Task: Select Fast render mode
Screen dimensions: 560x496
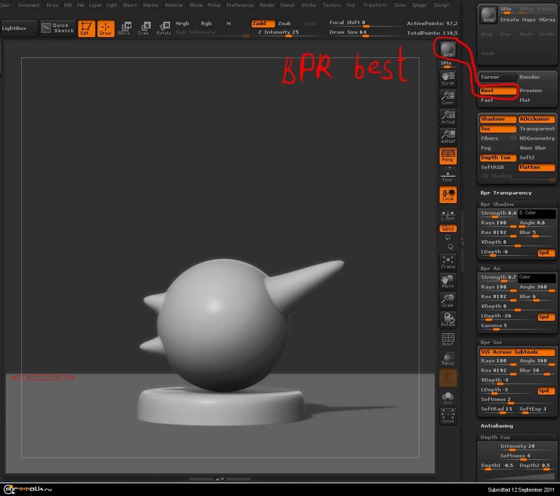Action: 498,101
